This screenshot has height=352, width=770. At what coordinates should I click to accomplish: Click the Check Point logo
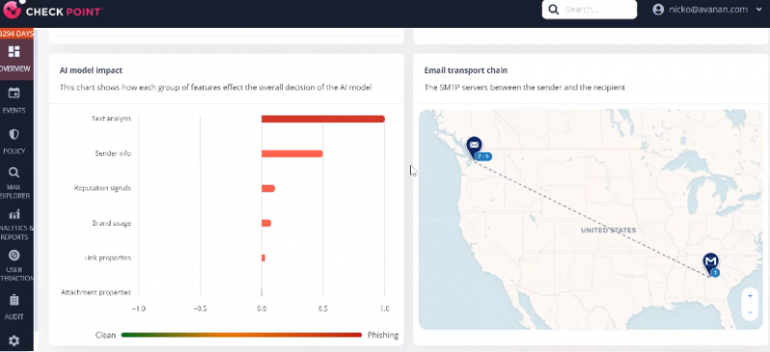(52, 11)
